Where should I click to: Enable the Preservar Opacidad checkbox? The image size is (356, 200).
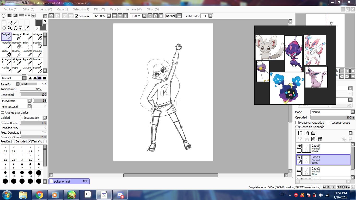(297, 122)
